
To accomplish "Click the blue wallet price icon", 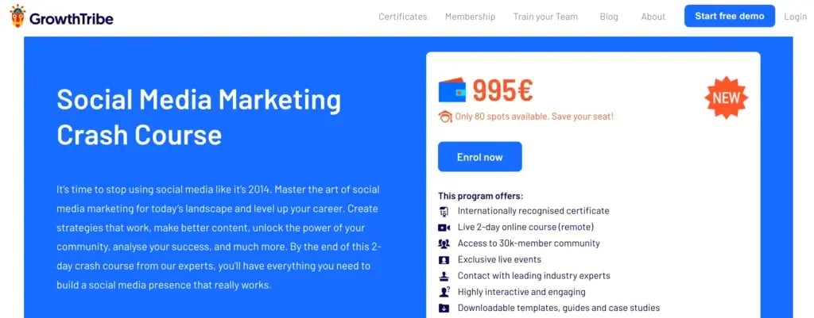I will [x=452, y=90].
